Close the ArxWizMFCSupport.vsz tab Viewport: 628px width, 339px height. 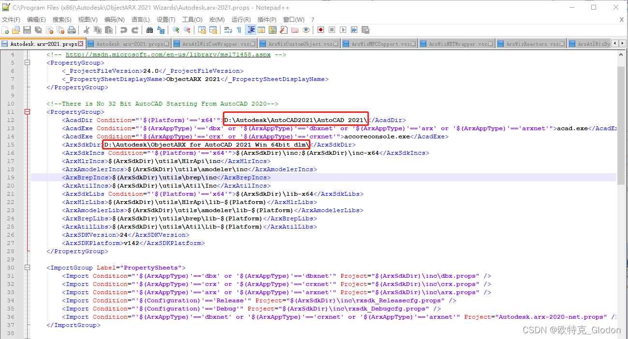tap(412, 42)
